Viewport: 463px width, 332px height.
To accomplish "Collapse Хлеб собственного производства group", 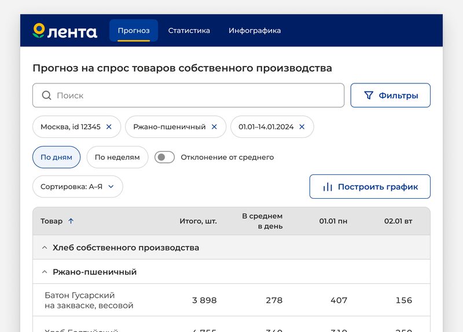I will (45, 248).
